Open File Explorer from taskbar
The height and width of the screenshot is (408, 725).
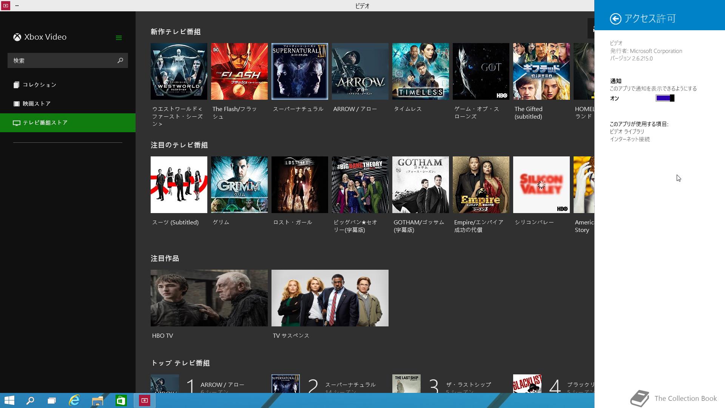(97, 400)
